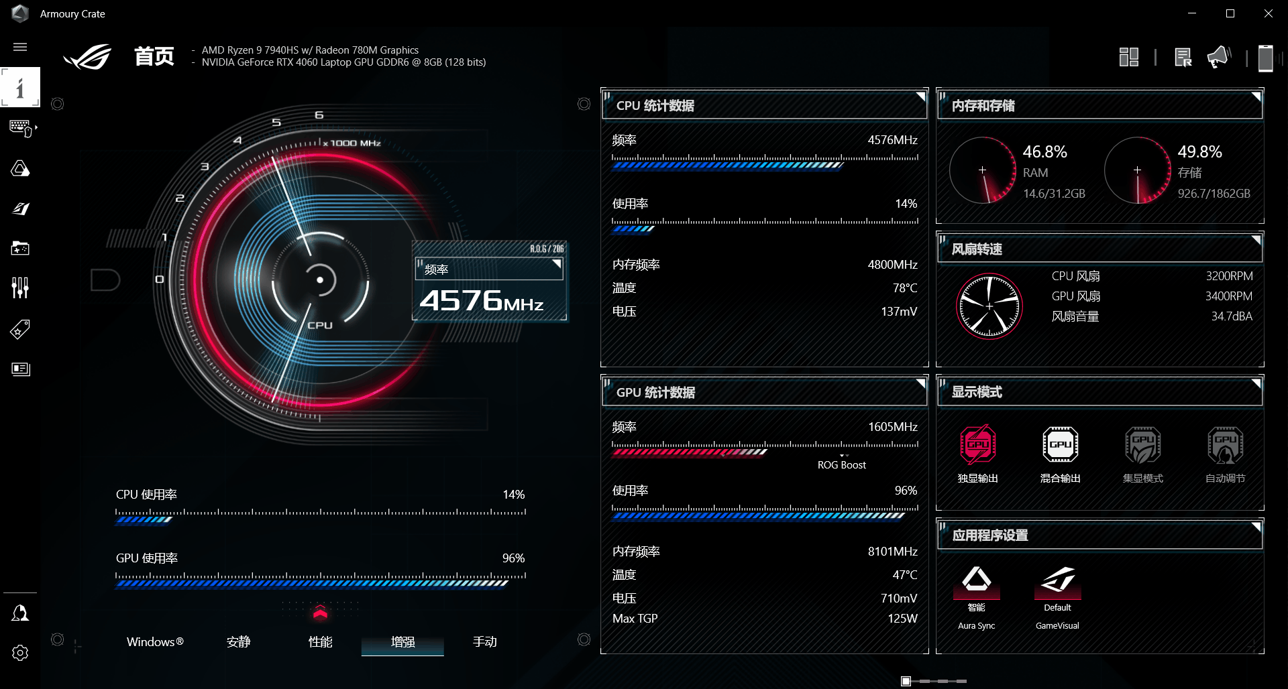Expand the GPU 统计数据 panel corner arrow

click(921, 383)
